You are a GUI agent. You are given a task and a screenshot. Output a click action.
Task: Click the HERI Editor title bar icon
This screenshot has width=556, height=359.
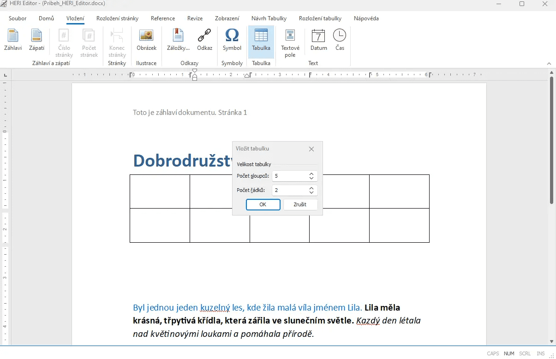pos(5,4)
